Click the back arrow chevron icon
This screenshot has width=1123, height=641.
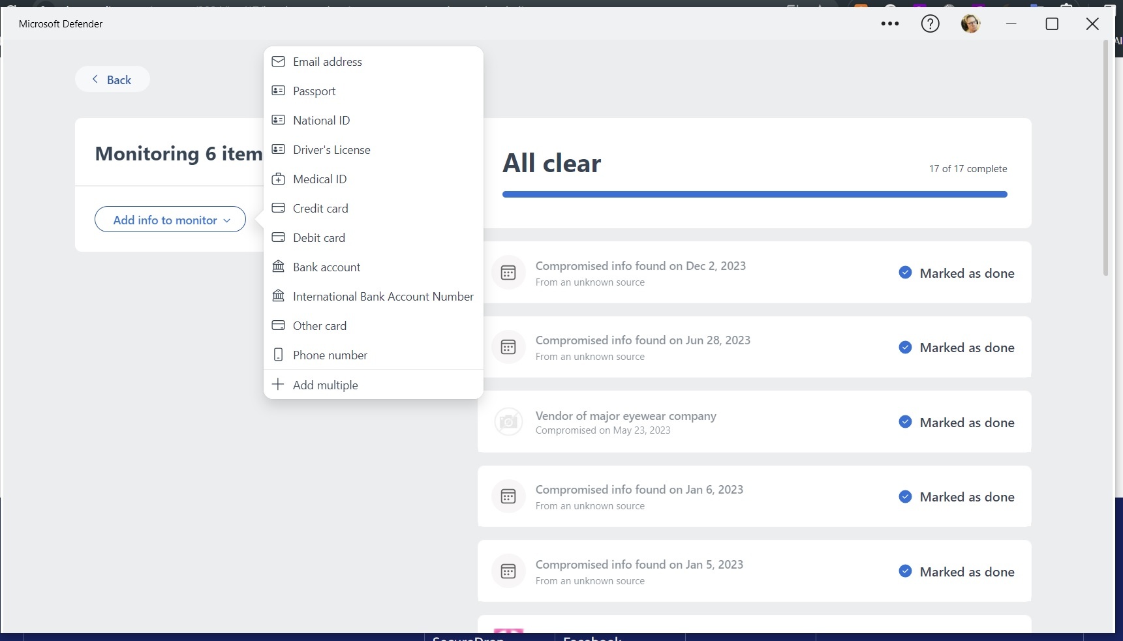tap(95, 79)
